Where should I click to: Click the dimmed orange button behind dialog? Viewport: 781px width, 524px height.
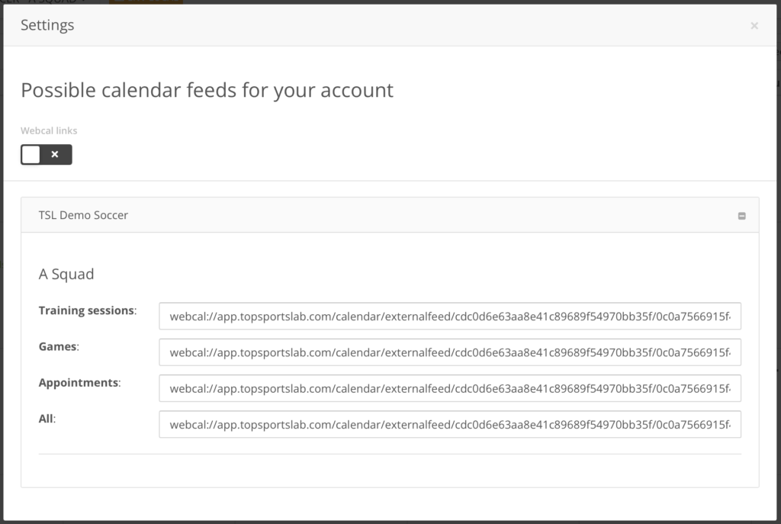click(x=146, y=2)
